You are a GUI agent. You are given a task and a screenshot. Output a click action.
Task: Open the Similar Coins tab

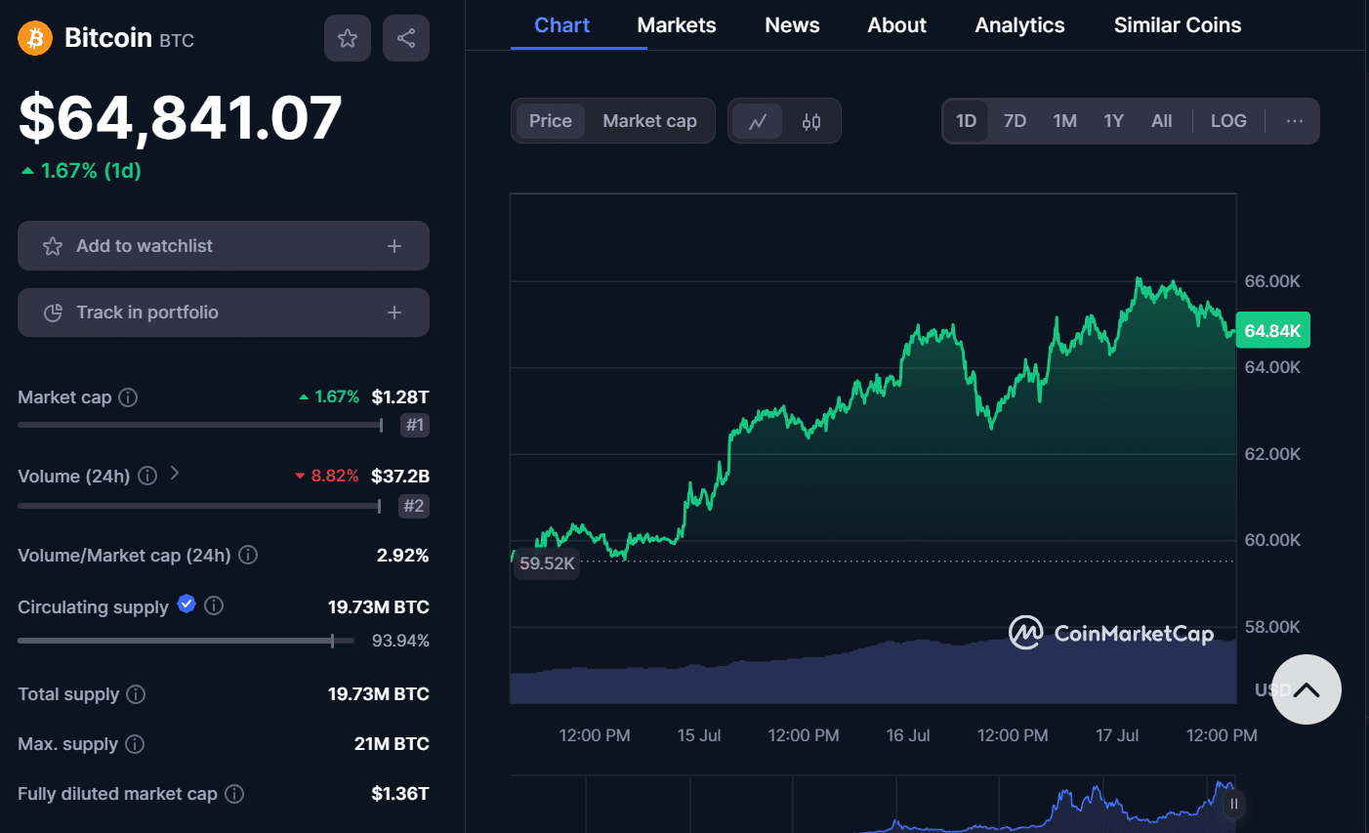point(1178,25)
